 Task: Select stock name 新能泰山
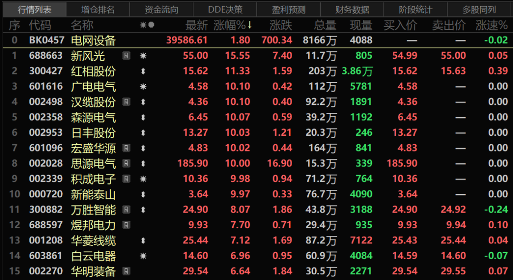coord(93,194)
